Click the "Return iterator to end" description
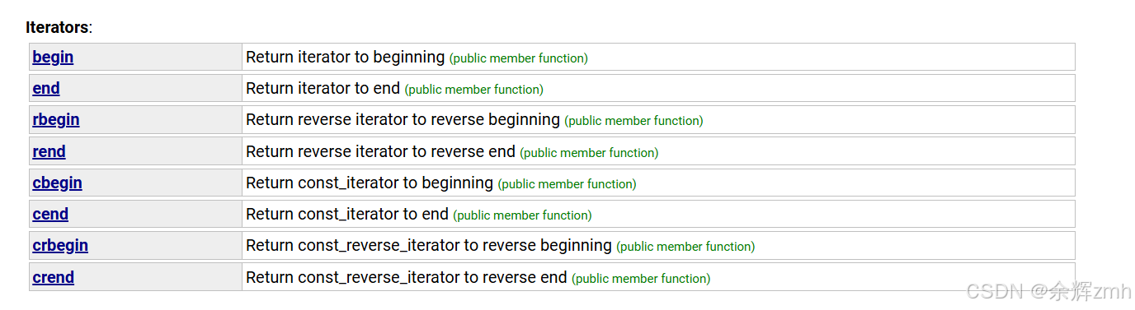The height and width of the screenshot is (310, 1135). click(323, 89)
